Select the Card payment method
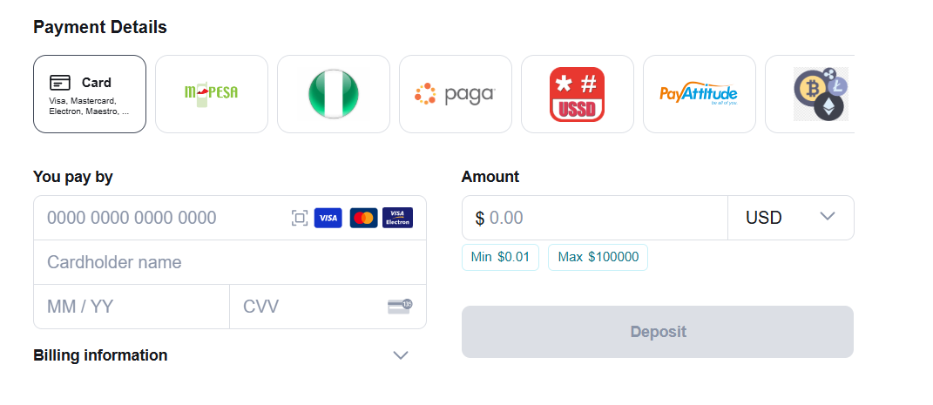This screenshot has height=405, width=933. coord(90,94)
